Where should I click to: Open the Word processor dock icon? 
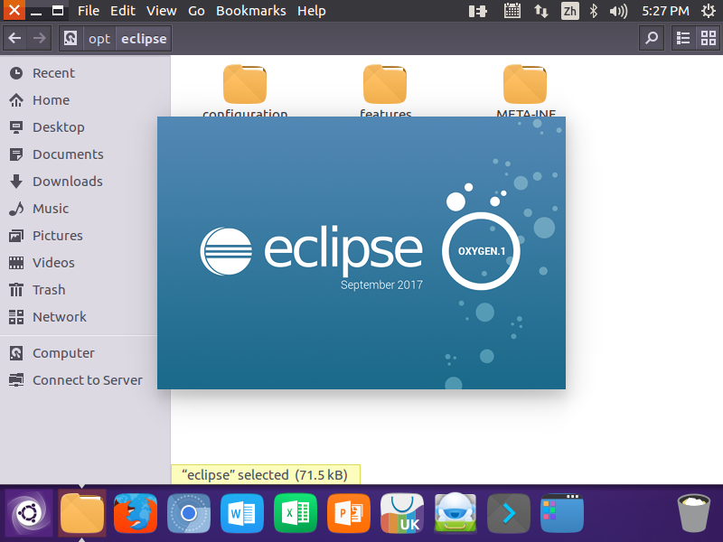242,513
